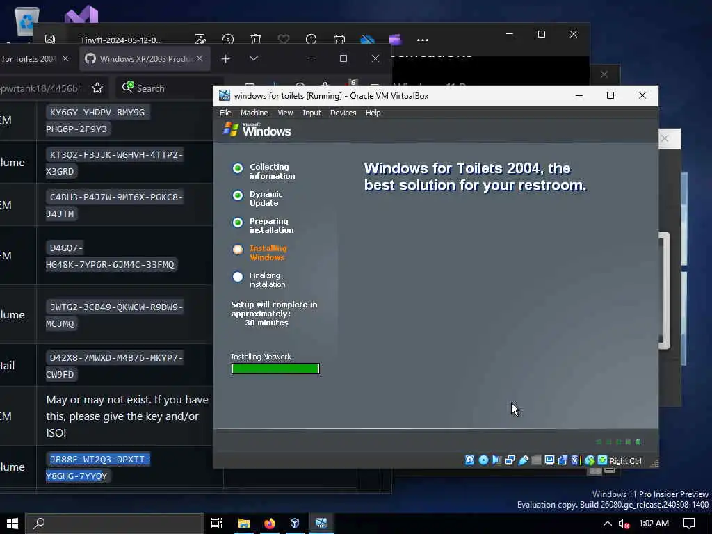Open File Explorer from the taskbar
This screenshot has width=712, height=534.
tap(244, 524)
